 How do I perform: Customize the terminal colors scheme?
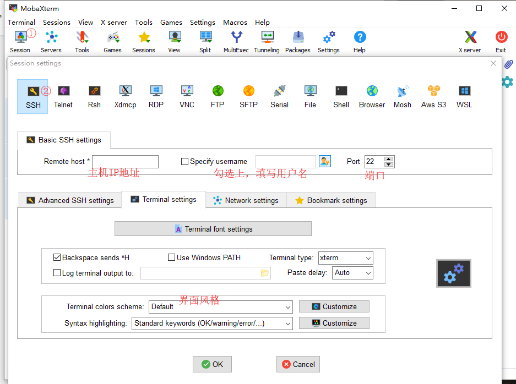coord(334,306)
